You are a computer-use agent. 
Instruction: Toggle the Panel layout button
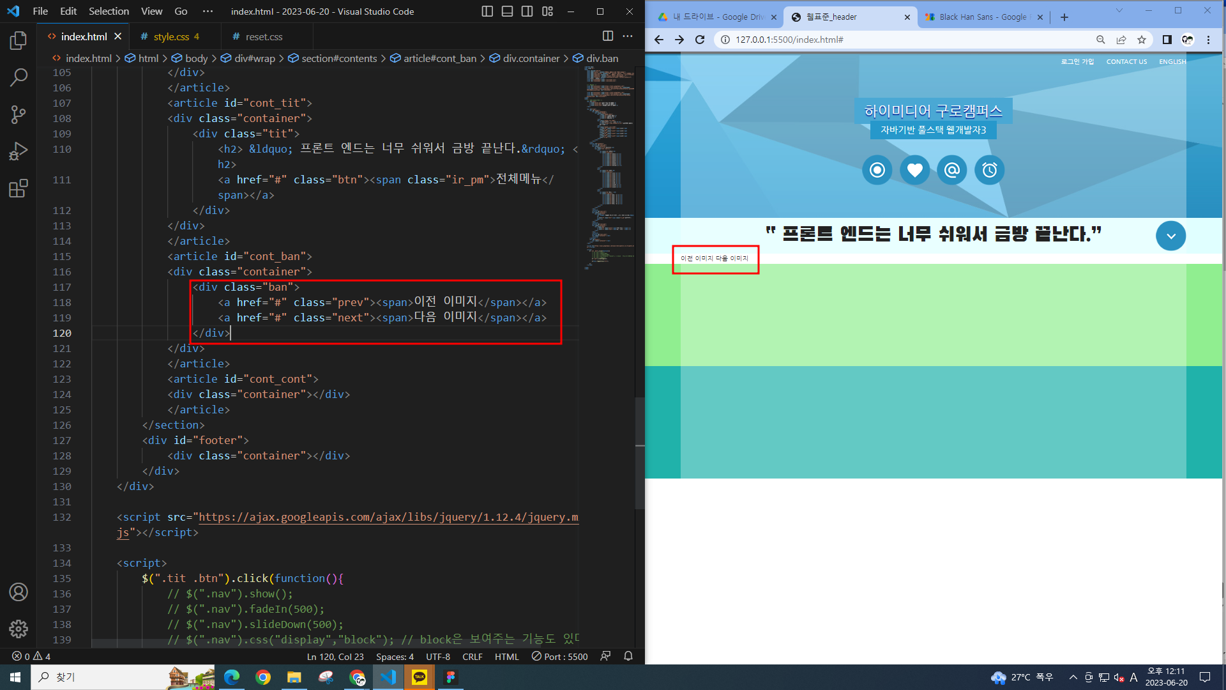[x=507, y=11]
